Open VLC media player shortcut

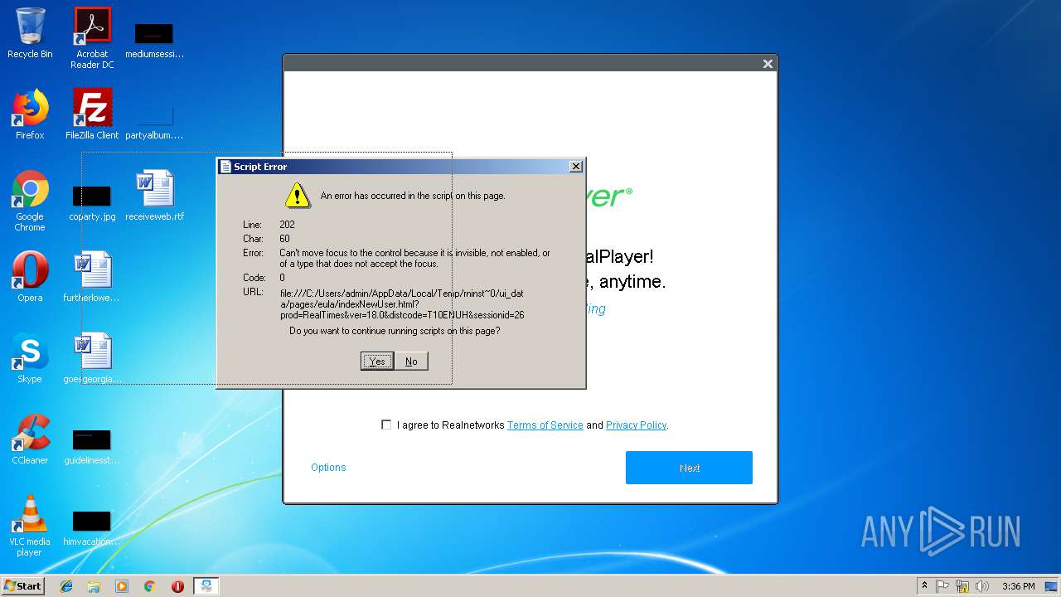coord(30,526)
